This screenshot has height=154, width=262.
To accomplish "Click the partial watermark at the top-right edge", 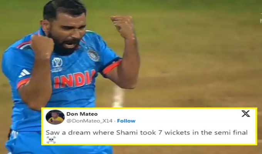I will [x=261, y=18].
